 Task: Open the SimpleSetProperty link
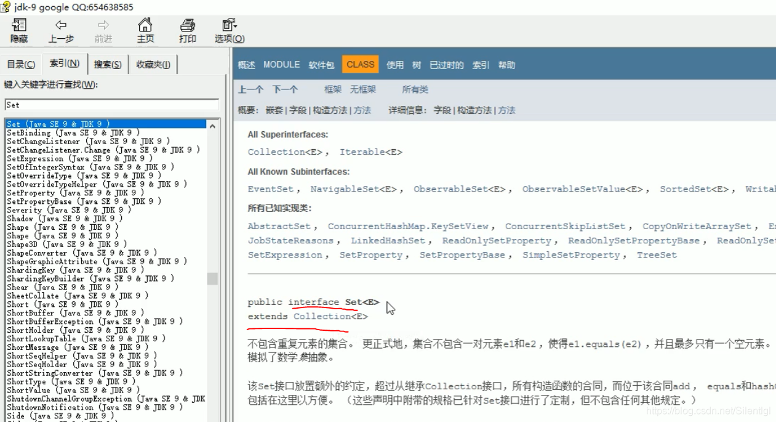coord(572,255)
